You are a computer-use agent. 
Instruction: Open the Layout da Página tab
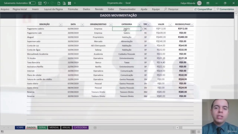point(53,9)
